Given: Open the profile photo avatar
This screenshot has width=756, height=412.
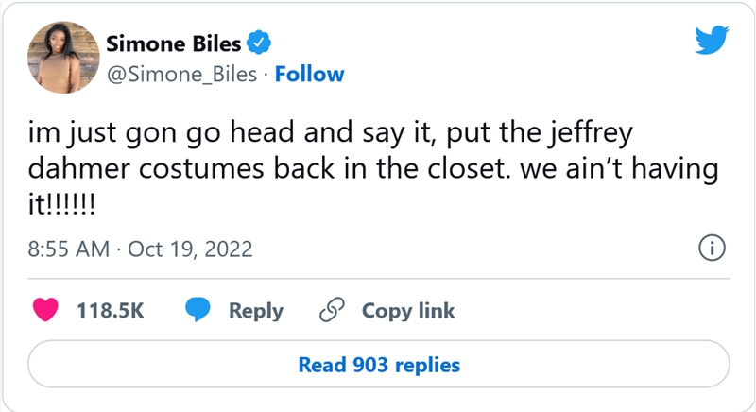Looking at the screenshot, I should tap(63, 58).
